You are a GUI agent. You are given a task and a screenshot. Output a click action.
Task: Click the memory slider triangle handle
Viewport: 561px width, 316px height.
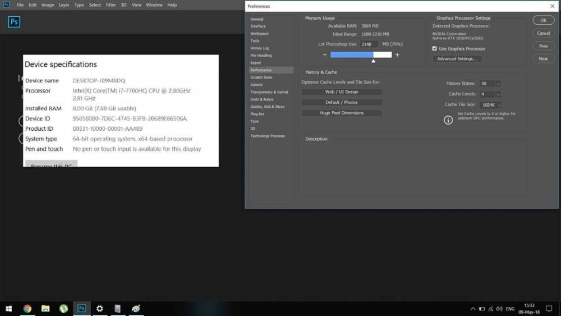(373, 61)
